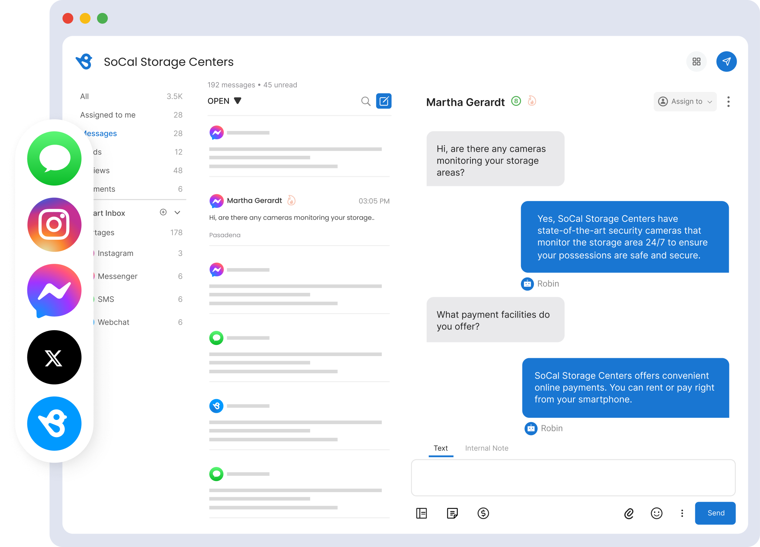Click the Send button
Image resolution: width=760 pixels, height=547 pixels.
pos(715,513)
